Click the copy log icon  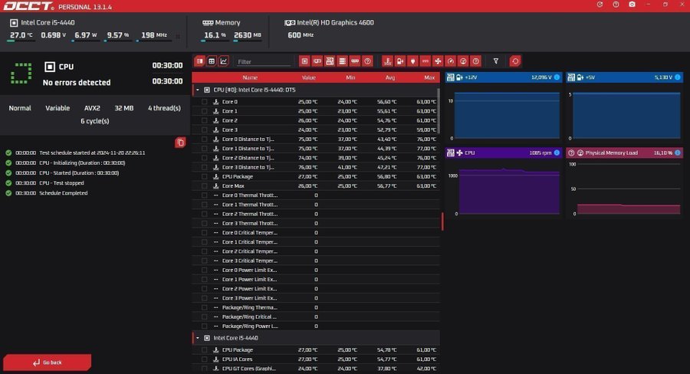click(180, 143)
